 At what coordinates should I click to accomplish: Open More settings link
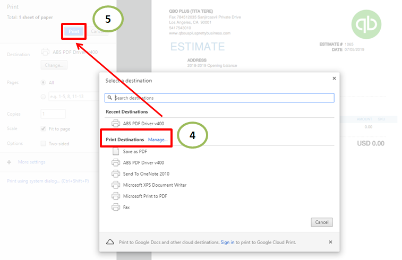[x=31, y=162]
